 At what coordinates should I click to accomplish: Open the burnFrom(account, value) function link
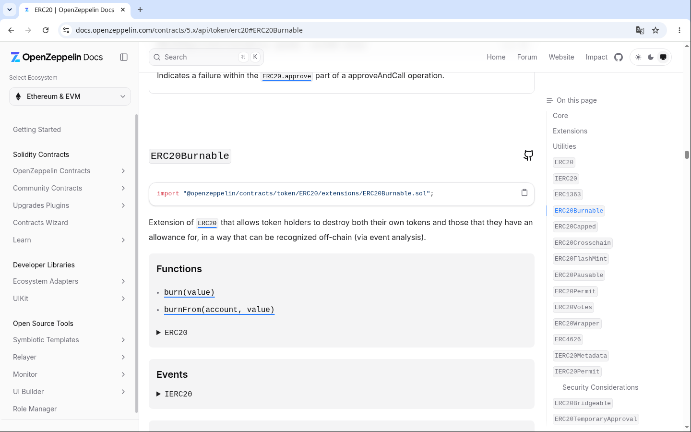(219, 310)
